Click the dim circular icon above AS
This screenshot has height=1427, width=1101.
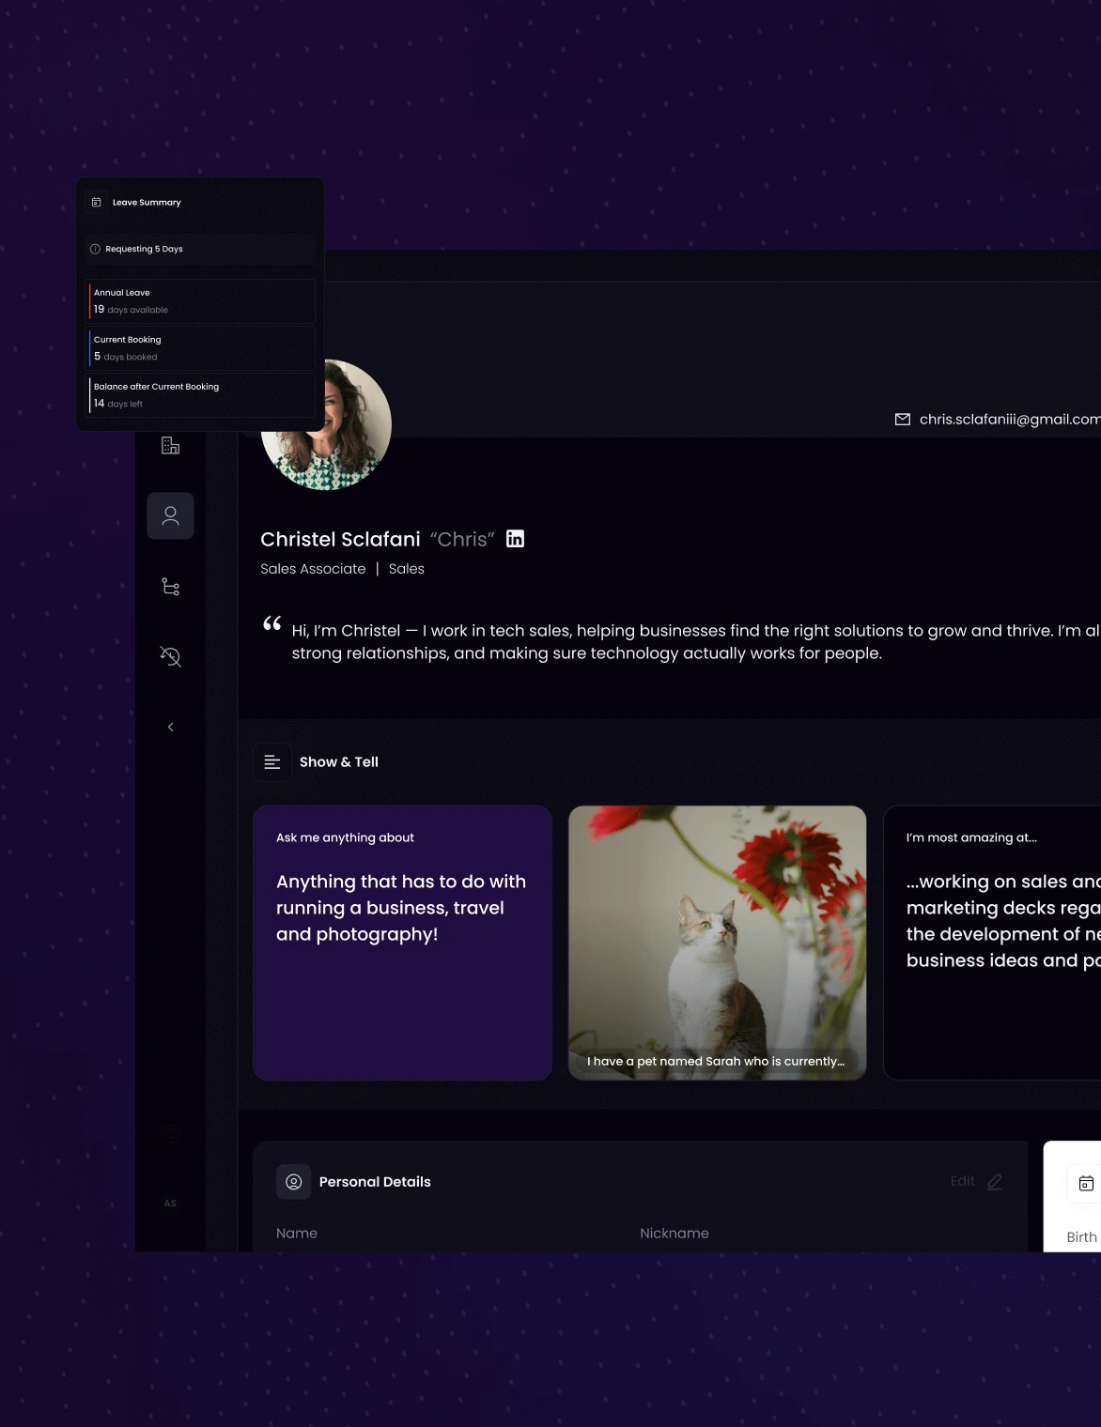[170, 1134]
